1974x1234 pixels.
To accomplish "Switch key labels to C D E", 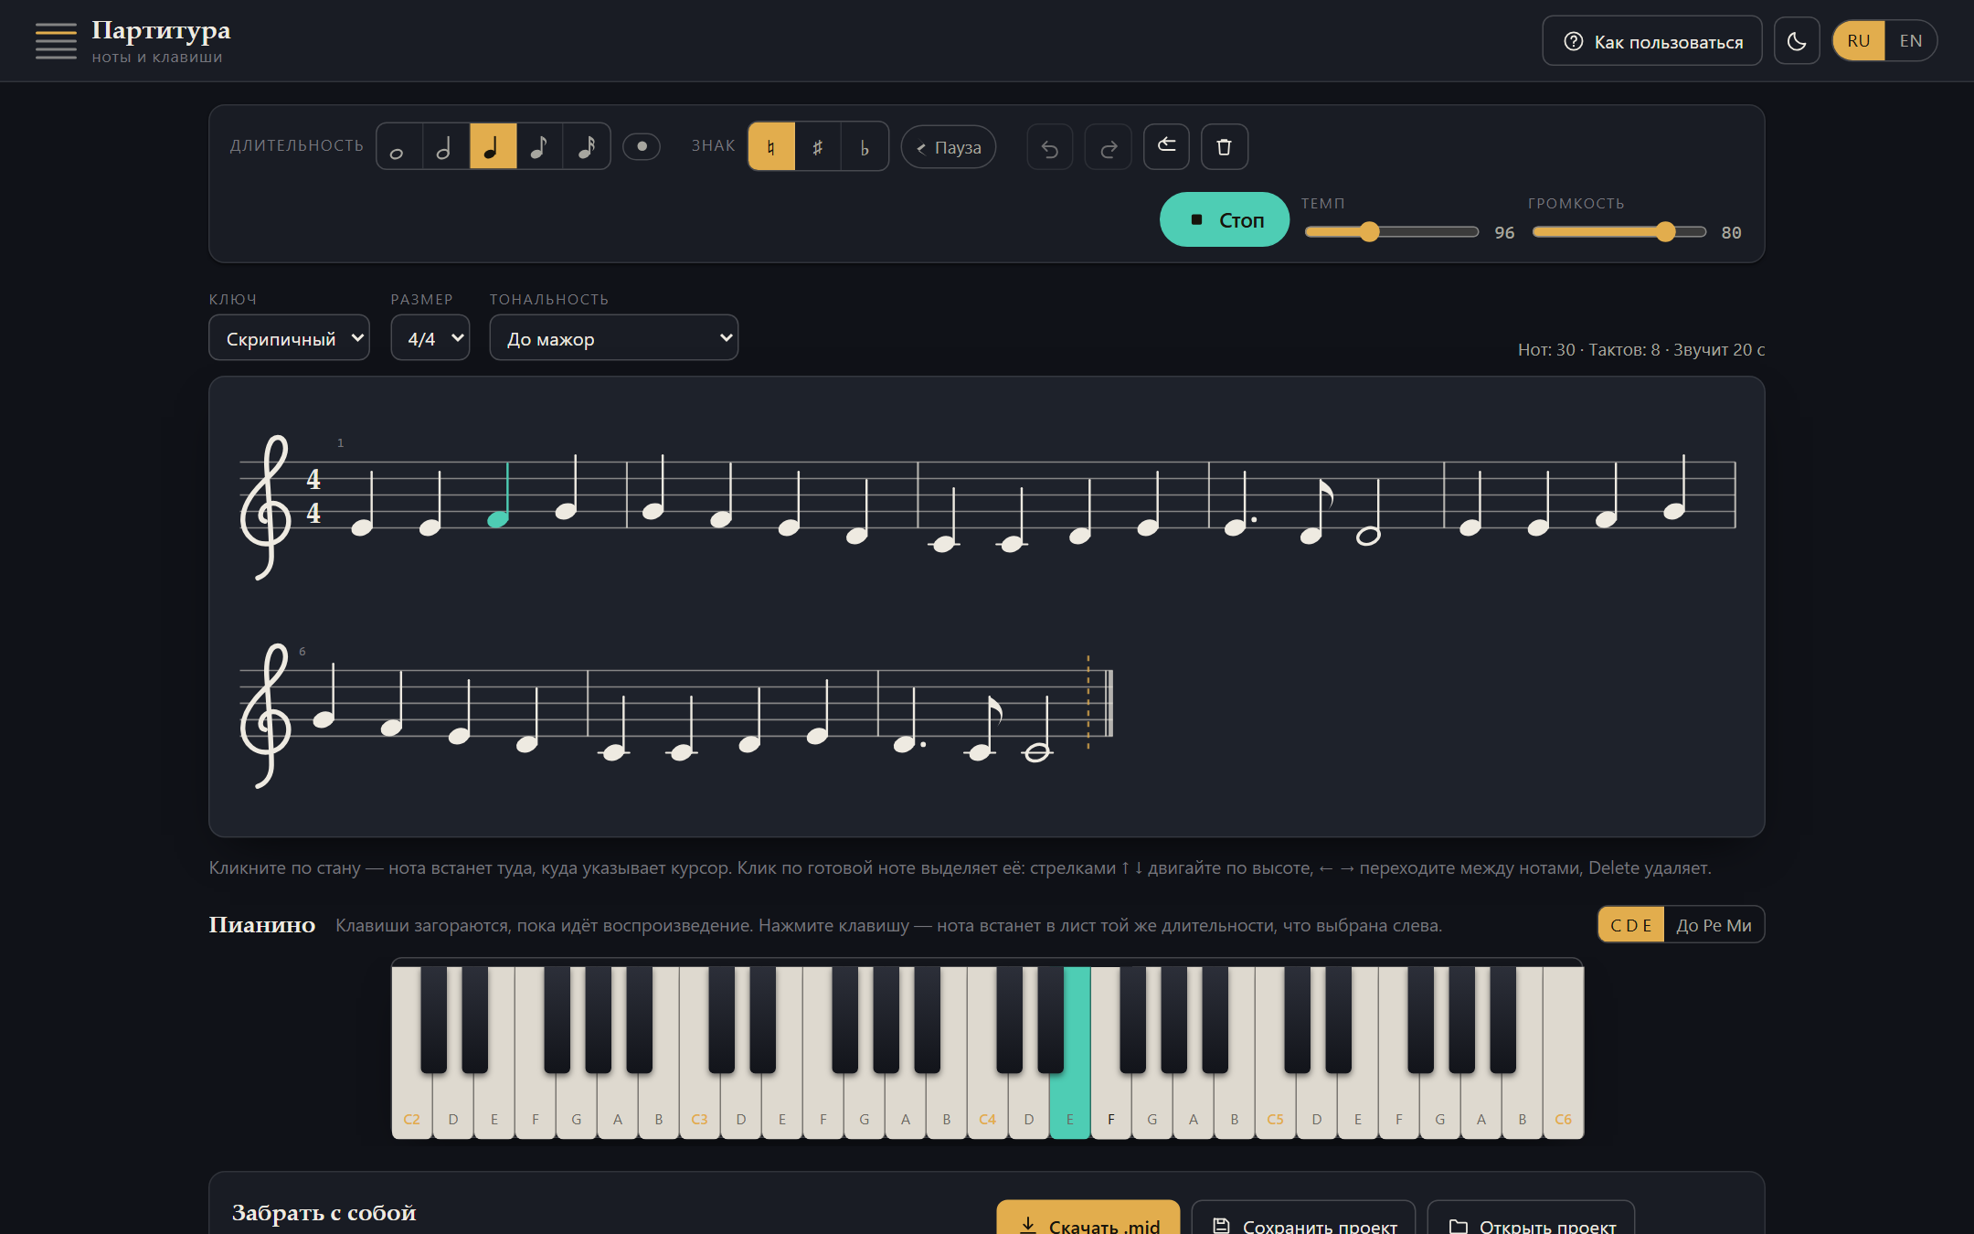I will pyautogui.click(x=1631, y=925).
